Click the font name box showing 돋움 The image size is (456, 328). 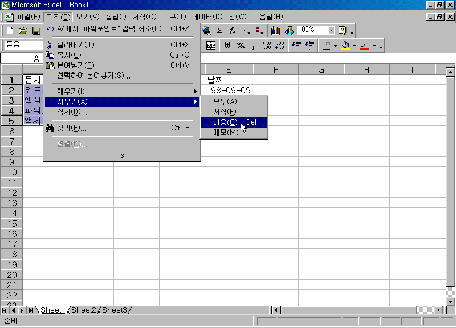(x=25, y=45)
